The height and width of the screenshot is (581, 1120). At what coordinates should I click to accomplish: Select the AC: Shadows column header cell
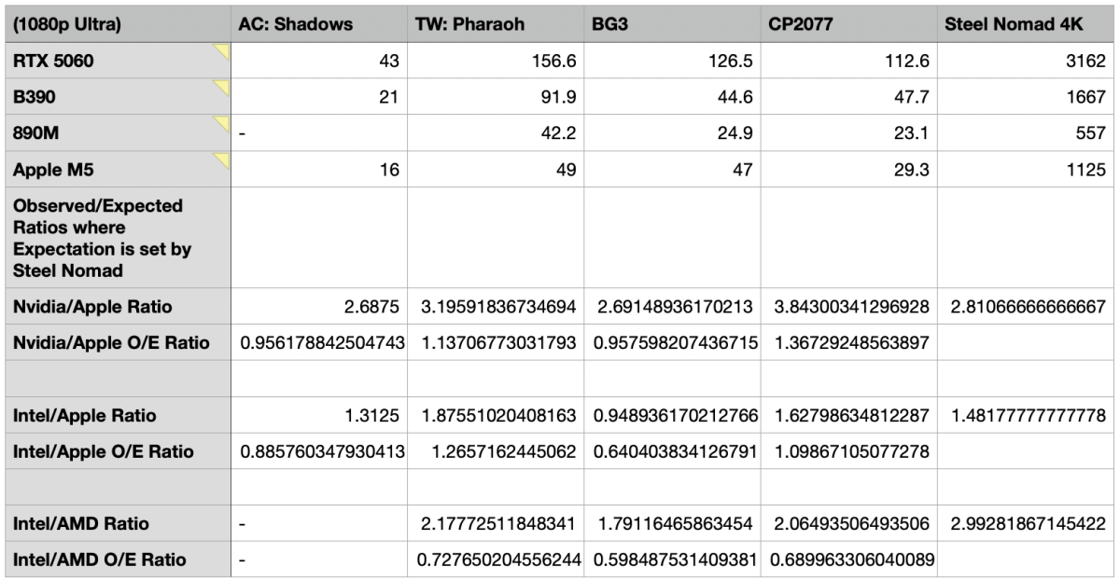coord(317,25)
